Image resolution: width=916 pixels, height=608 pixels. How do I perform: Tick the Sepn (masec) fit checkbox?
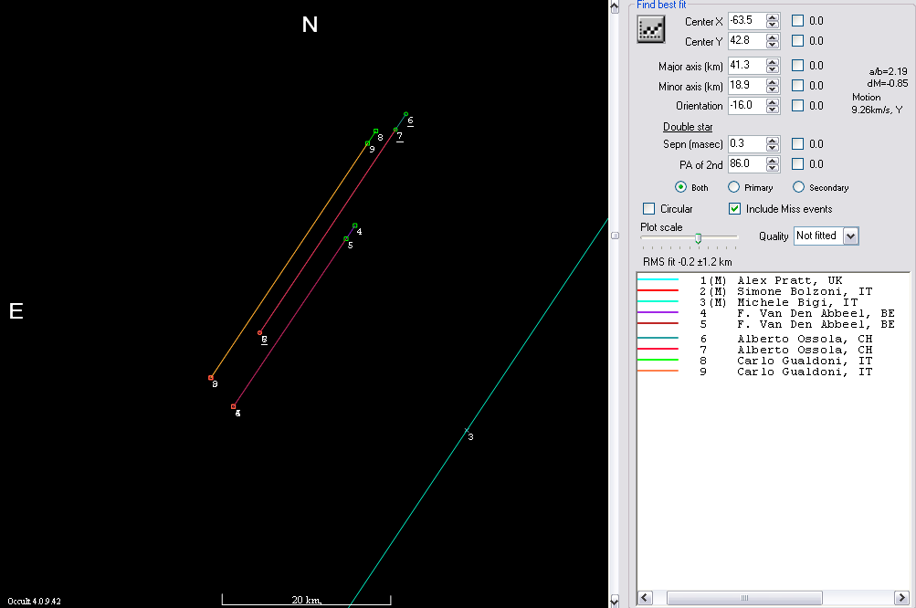pyautogui.click(x=797, y=143)
